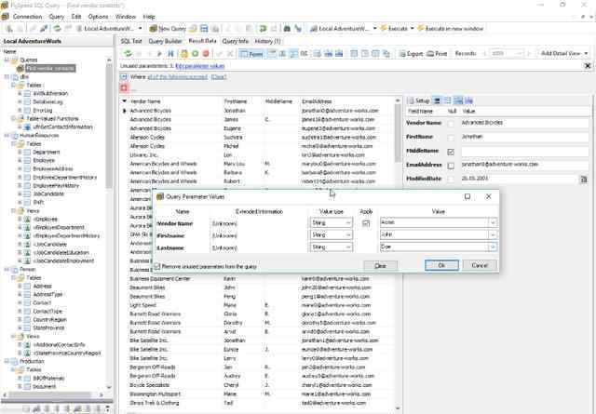
Task: Click the Department table icon
Action: [x=27, y=152]
